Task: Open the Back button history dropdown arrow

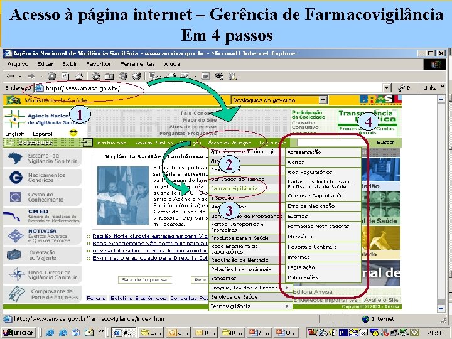Action: [x=20, y=77]
